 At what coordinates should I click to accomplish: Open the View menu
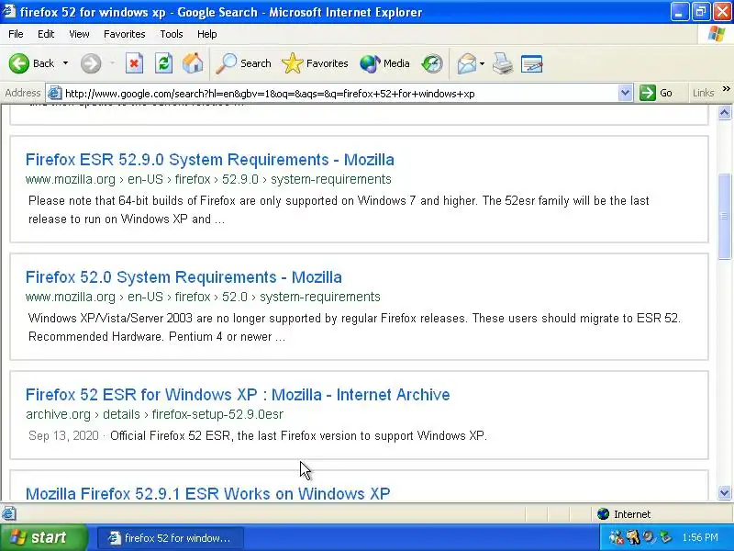click(79, 34)
